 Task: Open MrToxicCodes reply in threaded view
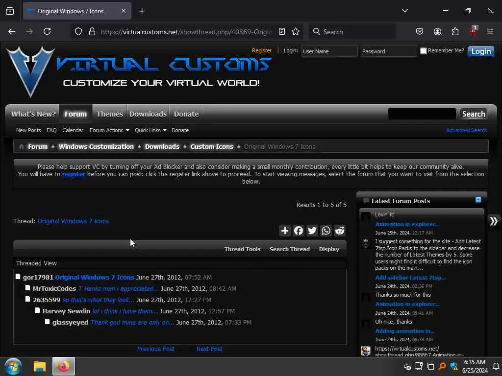pyautogui.click(x=118, y=288)
